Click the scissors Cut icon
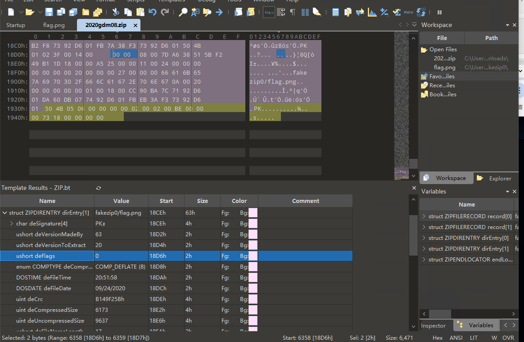Image resolution: width=524 pixels, height=342 pixels. [x=116, y=12]
